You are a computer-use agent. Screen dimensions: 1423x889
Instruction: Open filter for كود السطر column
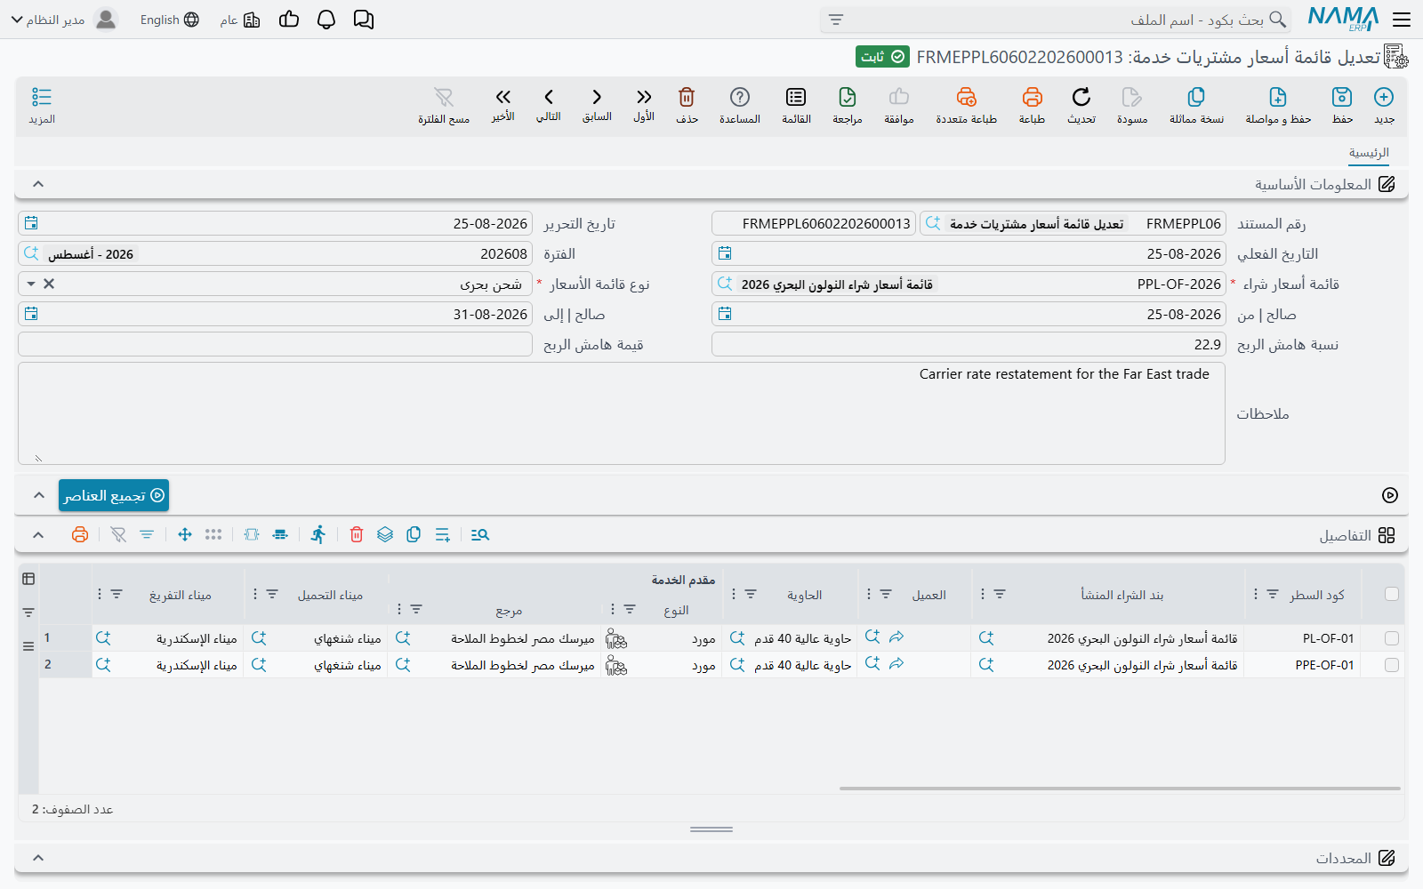pos(1273,594)
